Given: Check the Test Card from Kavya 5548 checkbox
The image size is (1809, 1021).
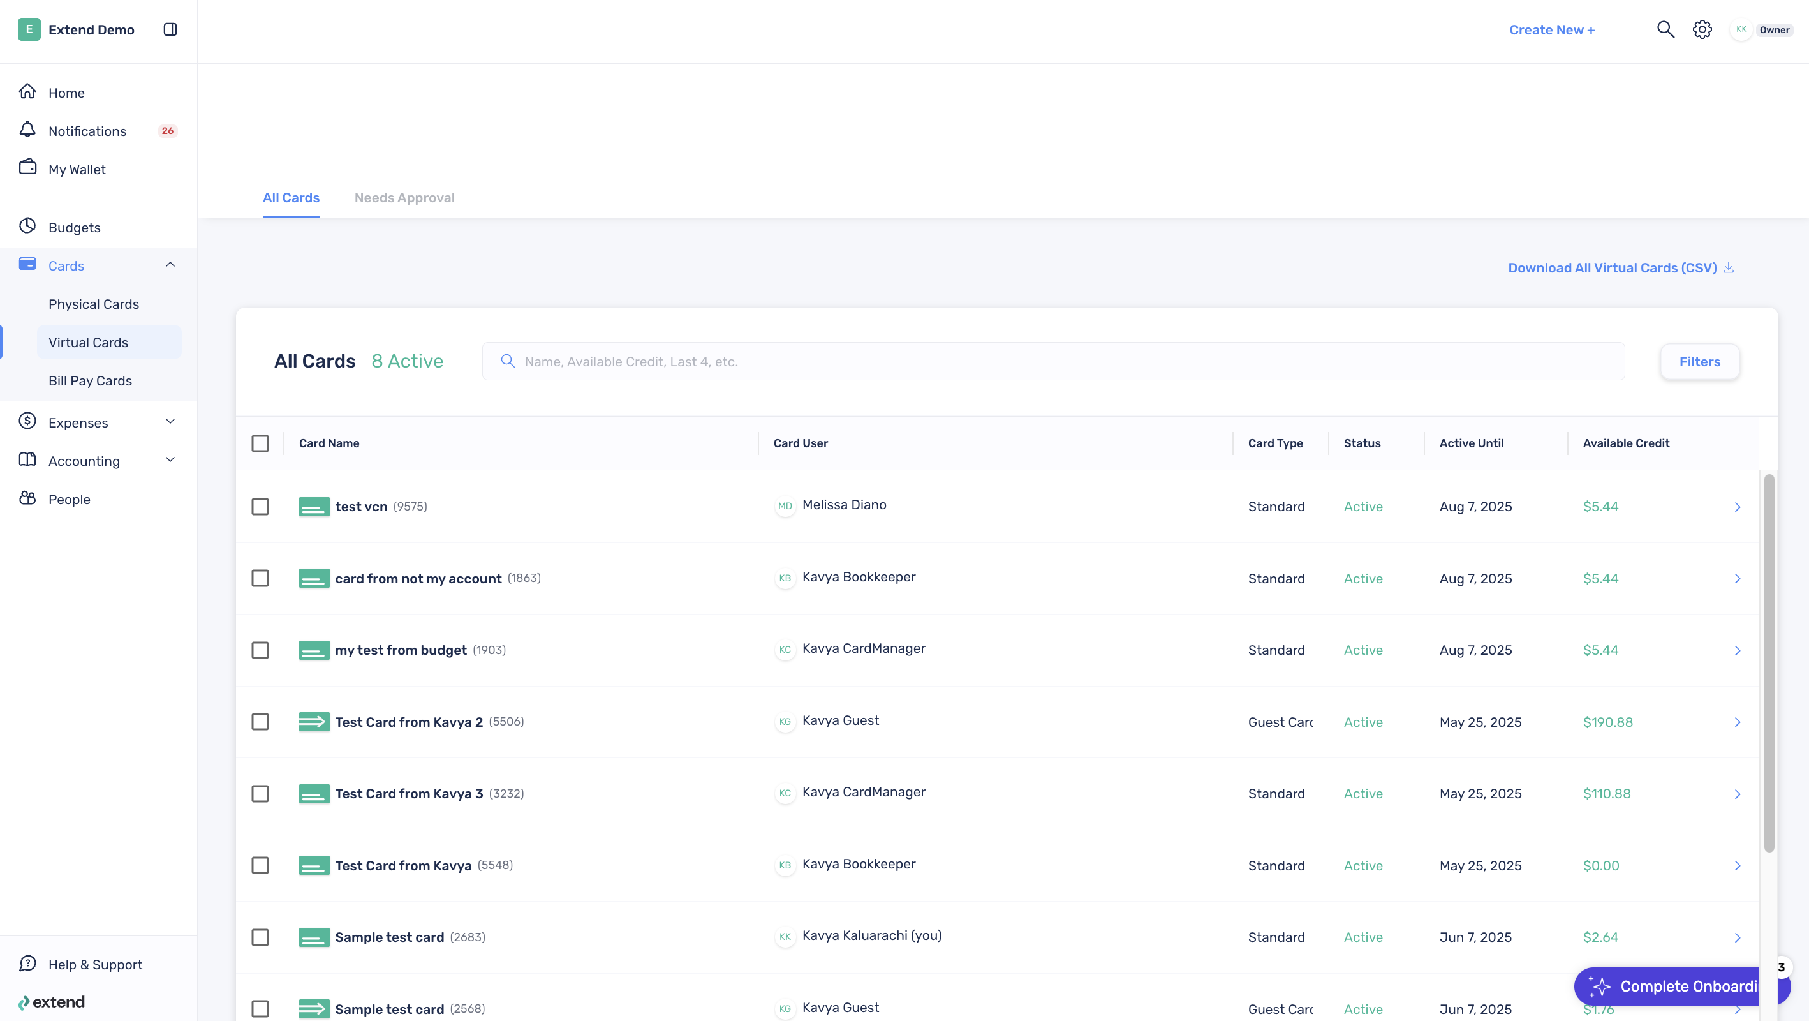Looking at the screenshot, I should point(260,866).
